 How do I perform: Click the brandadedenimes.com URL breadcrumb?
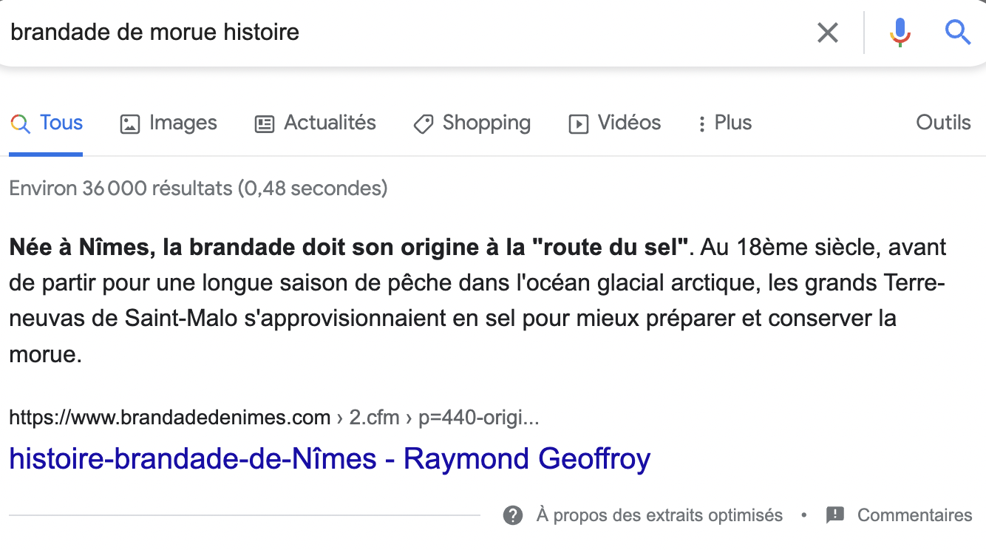pyautogui.click(x=274, y=418)
